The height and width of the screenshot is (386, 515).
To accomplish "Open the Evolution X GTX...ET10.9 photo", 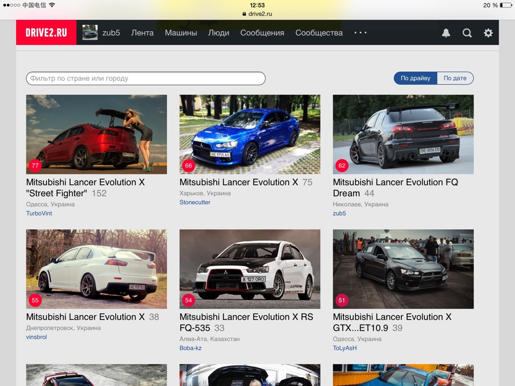I will pos(403,269).
